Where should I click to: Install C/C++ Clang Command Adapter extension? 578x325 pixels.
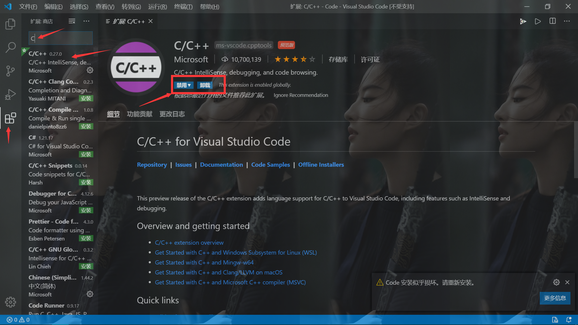click(86, 98)
